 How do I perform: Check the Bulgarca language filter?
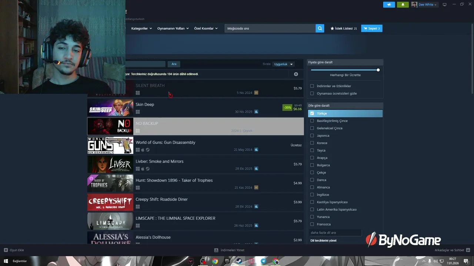312,165
